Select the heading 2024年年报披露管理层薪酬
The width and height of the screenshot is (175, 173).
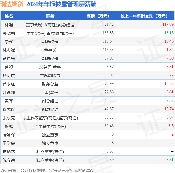pyautogui.click(x=61, y=4)
